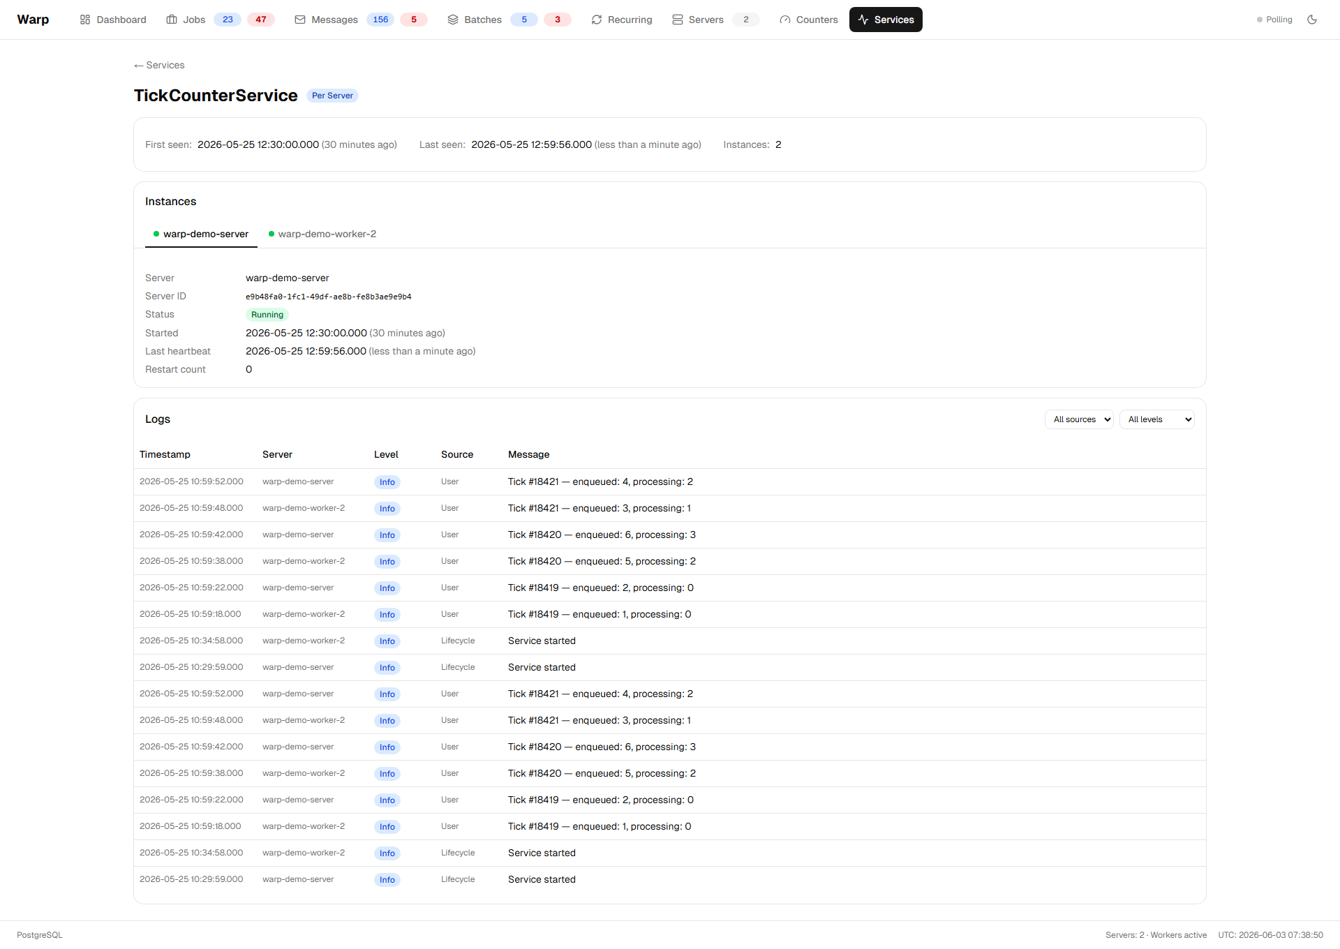Click the PostgreSQL footer label

click(x=40, y=935)
